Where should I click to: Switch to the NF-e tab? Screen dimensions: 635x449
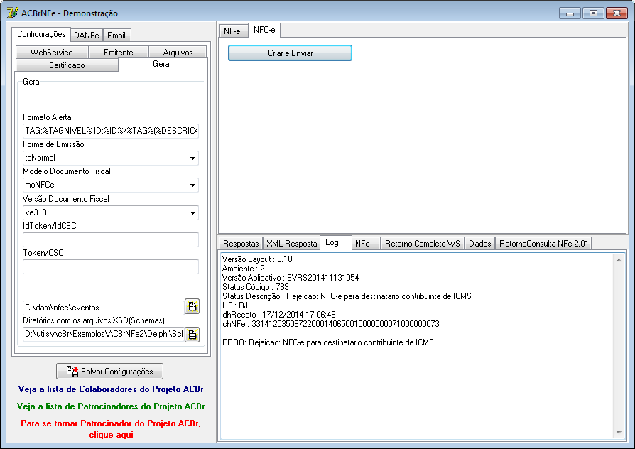[x=232, y=31]
